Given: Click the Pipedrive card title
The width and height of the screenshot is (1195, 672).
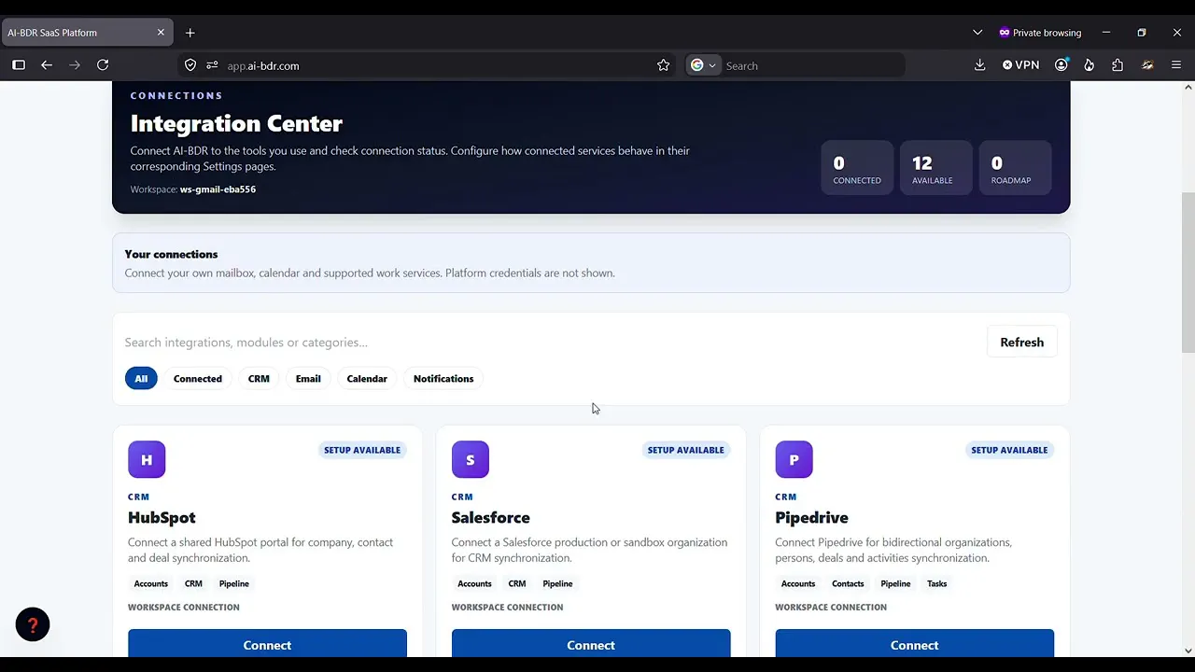Looking at the screenshot, I should point(812,518).
